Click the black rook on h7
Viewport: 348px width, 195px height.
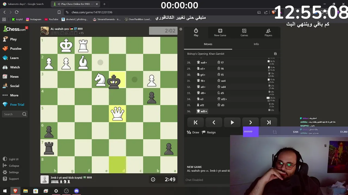click(x=49, y=148)
